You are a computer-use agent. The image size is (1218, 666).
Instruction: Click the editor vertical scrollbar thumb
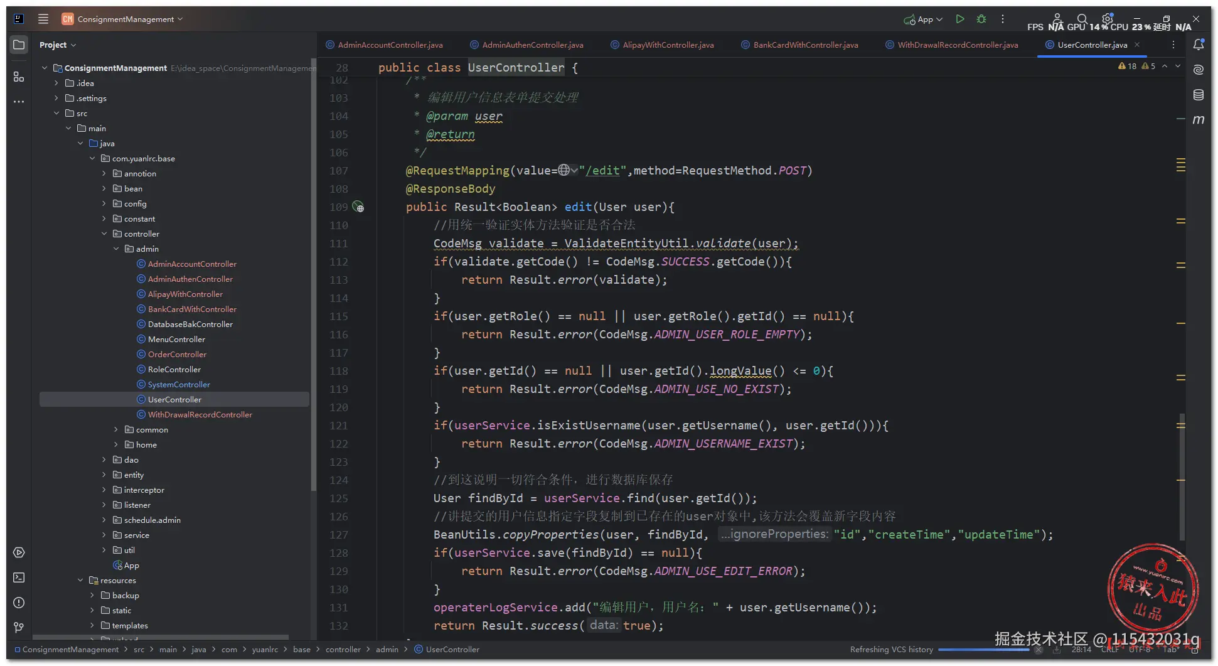click(1182, 477)
